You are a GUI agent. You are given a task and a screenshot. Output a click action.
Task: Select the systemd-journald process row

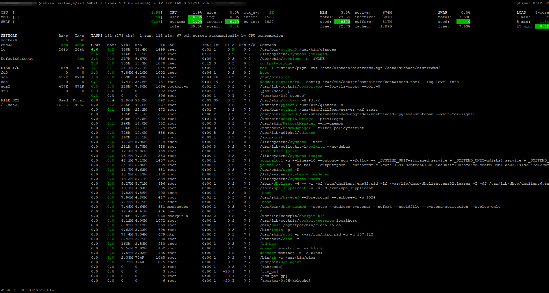[209, 54]
